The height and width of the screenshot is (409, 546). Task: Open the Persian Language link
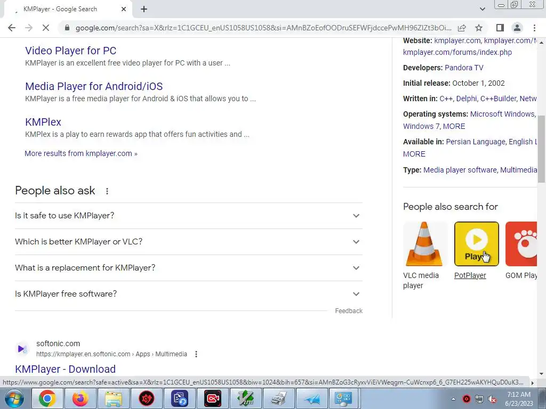coord(475,142)
